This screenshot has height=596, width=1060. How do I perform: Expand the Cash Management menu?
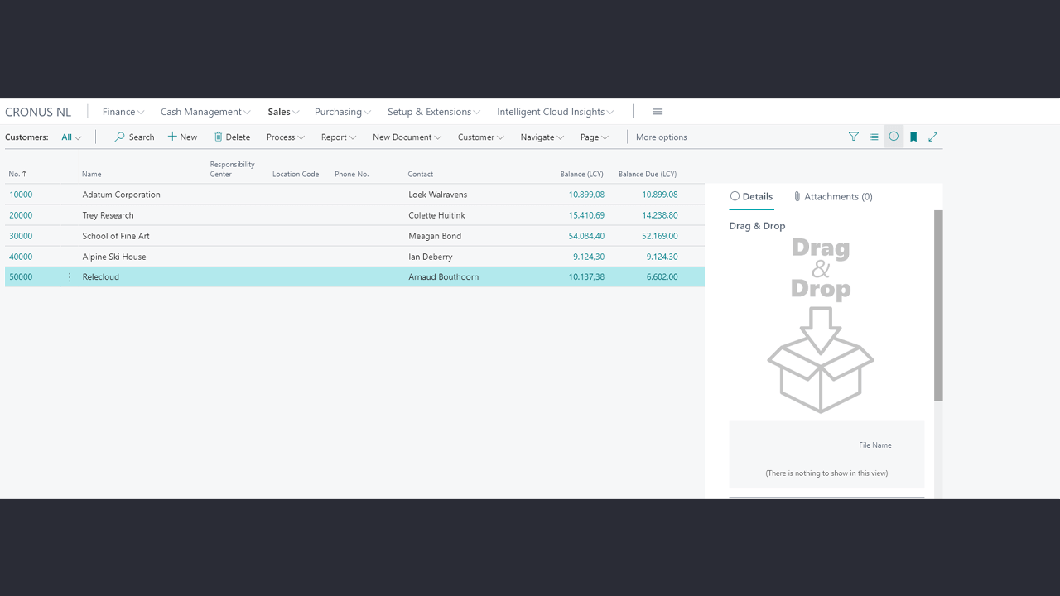pyautogui.click(x=205, y=112)
